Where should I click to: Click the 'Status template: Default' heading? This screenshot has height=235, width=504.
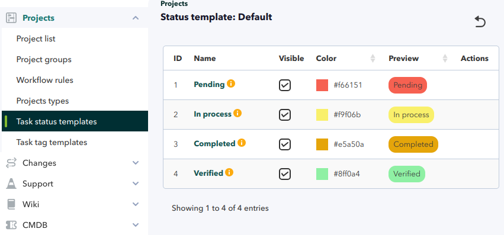pos(216,17)
